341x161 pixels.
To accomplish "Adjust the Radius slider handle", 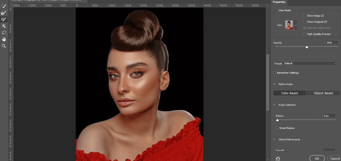I will coord(277,120).
